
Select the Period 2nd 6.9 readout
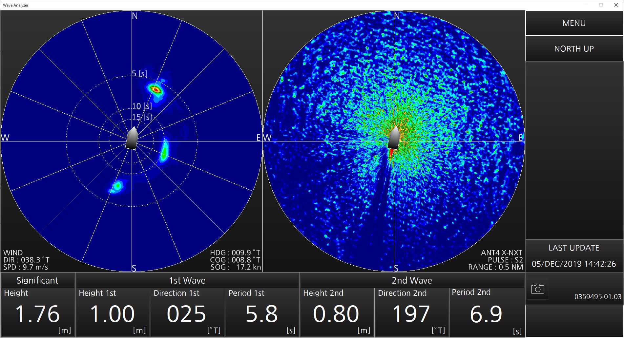487,312
